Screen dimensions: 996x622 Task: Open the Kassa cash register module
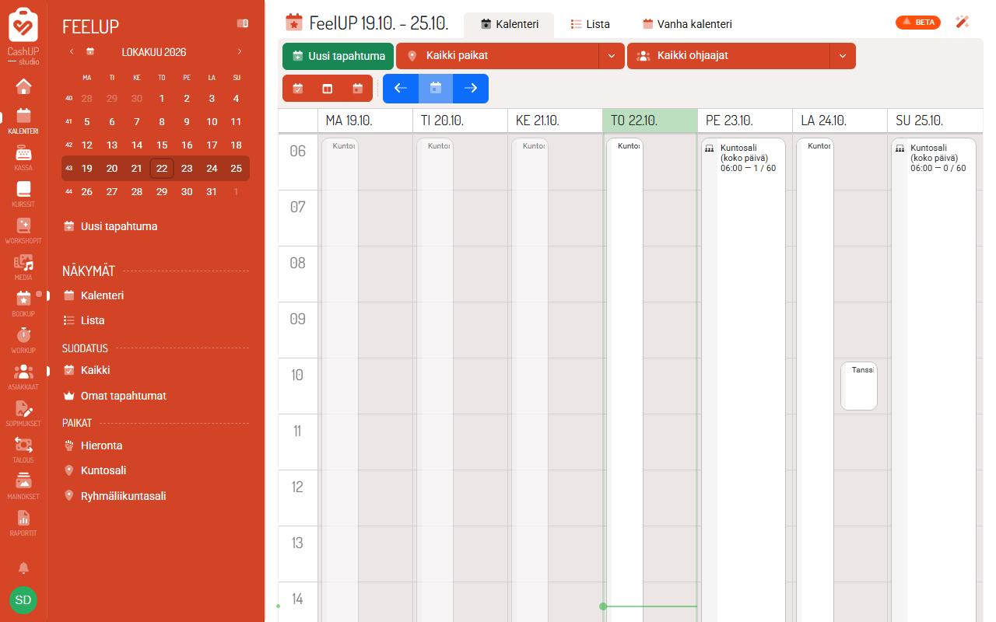coord(23,157)
